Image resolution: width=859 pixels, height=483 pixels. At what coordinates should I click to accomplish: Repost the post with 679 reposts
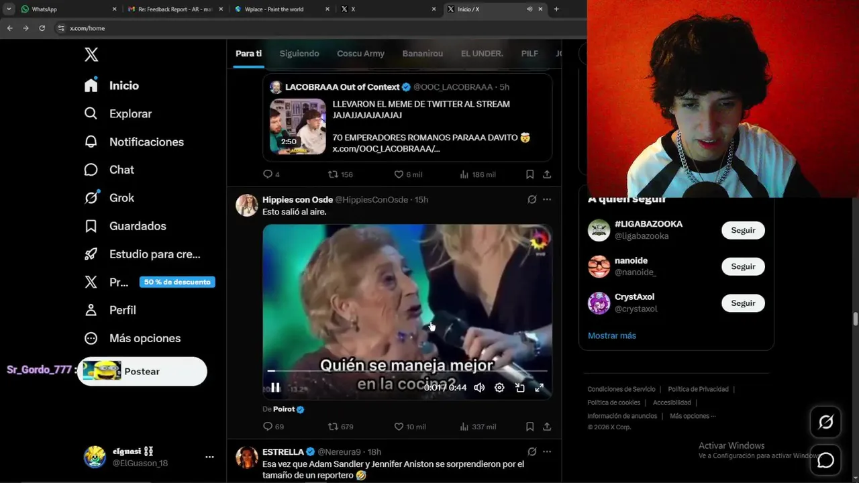(340, 427)
